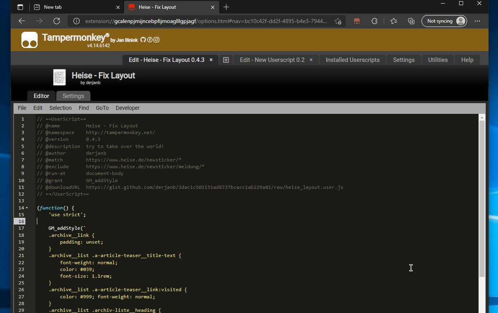Open the Edit menu
Viewport: 498px width, 313px height.
[x=38, y=108]
